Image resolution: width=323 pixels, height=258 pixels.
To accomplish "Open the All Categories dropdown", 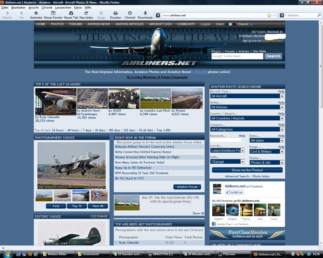I will pyautogui.click(x=247, y=129).
